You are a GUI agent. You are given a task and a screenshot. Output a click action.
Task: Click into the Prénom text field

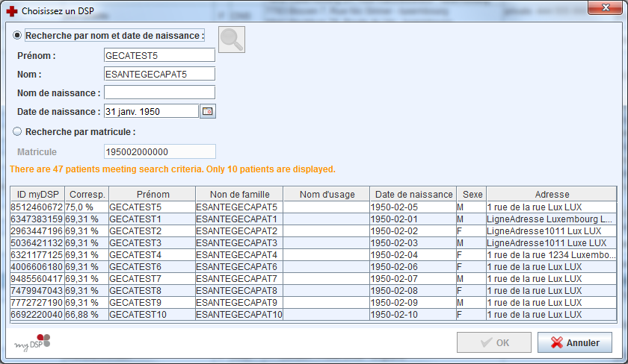(159, 55)
